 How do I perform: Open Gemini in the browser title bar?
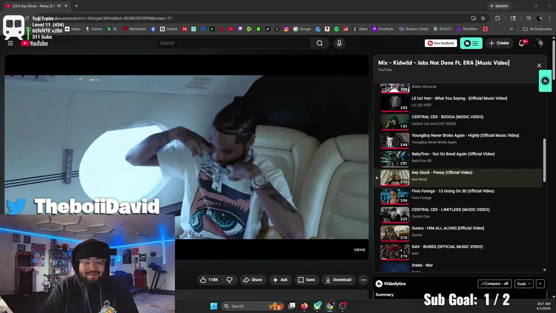498,6
